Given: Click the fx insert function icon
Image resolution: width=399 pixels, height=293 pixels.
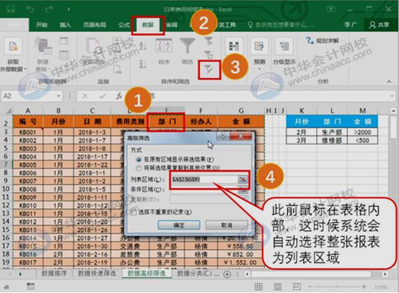Looking at the screenshot, I should (119, 96).
